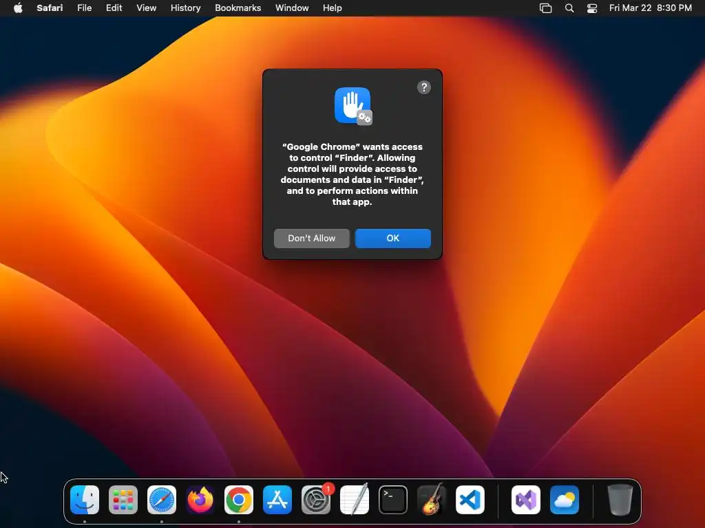
Task: Click the date and time in menu bar
Action: 650,8
